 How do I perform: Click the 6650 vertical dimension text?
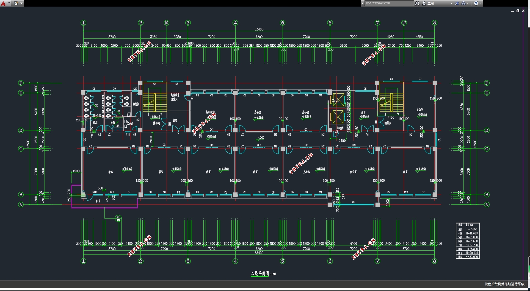pyautogui.click(x=462, y=107)
